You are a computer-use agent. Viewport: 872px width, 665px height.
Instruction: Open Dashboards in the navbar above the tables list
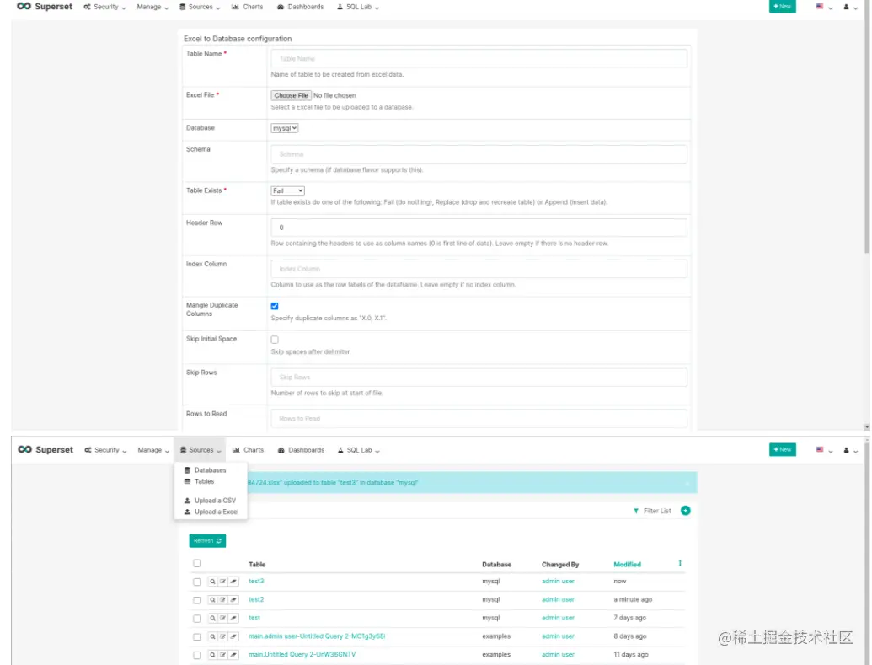tap(301, 449)
